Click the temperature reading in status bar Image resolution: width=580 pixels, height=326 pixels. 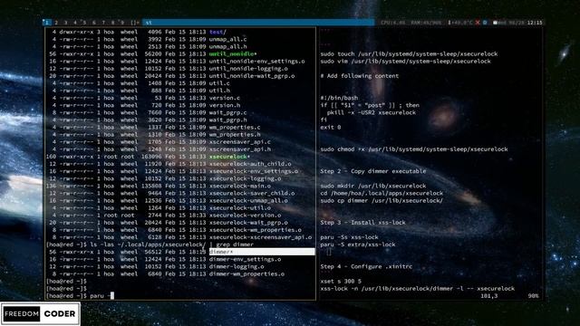tap(460, 23)
